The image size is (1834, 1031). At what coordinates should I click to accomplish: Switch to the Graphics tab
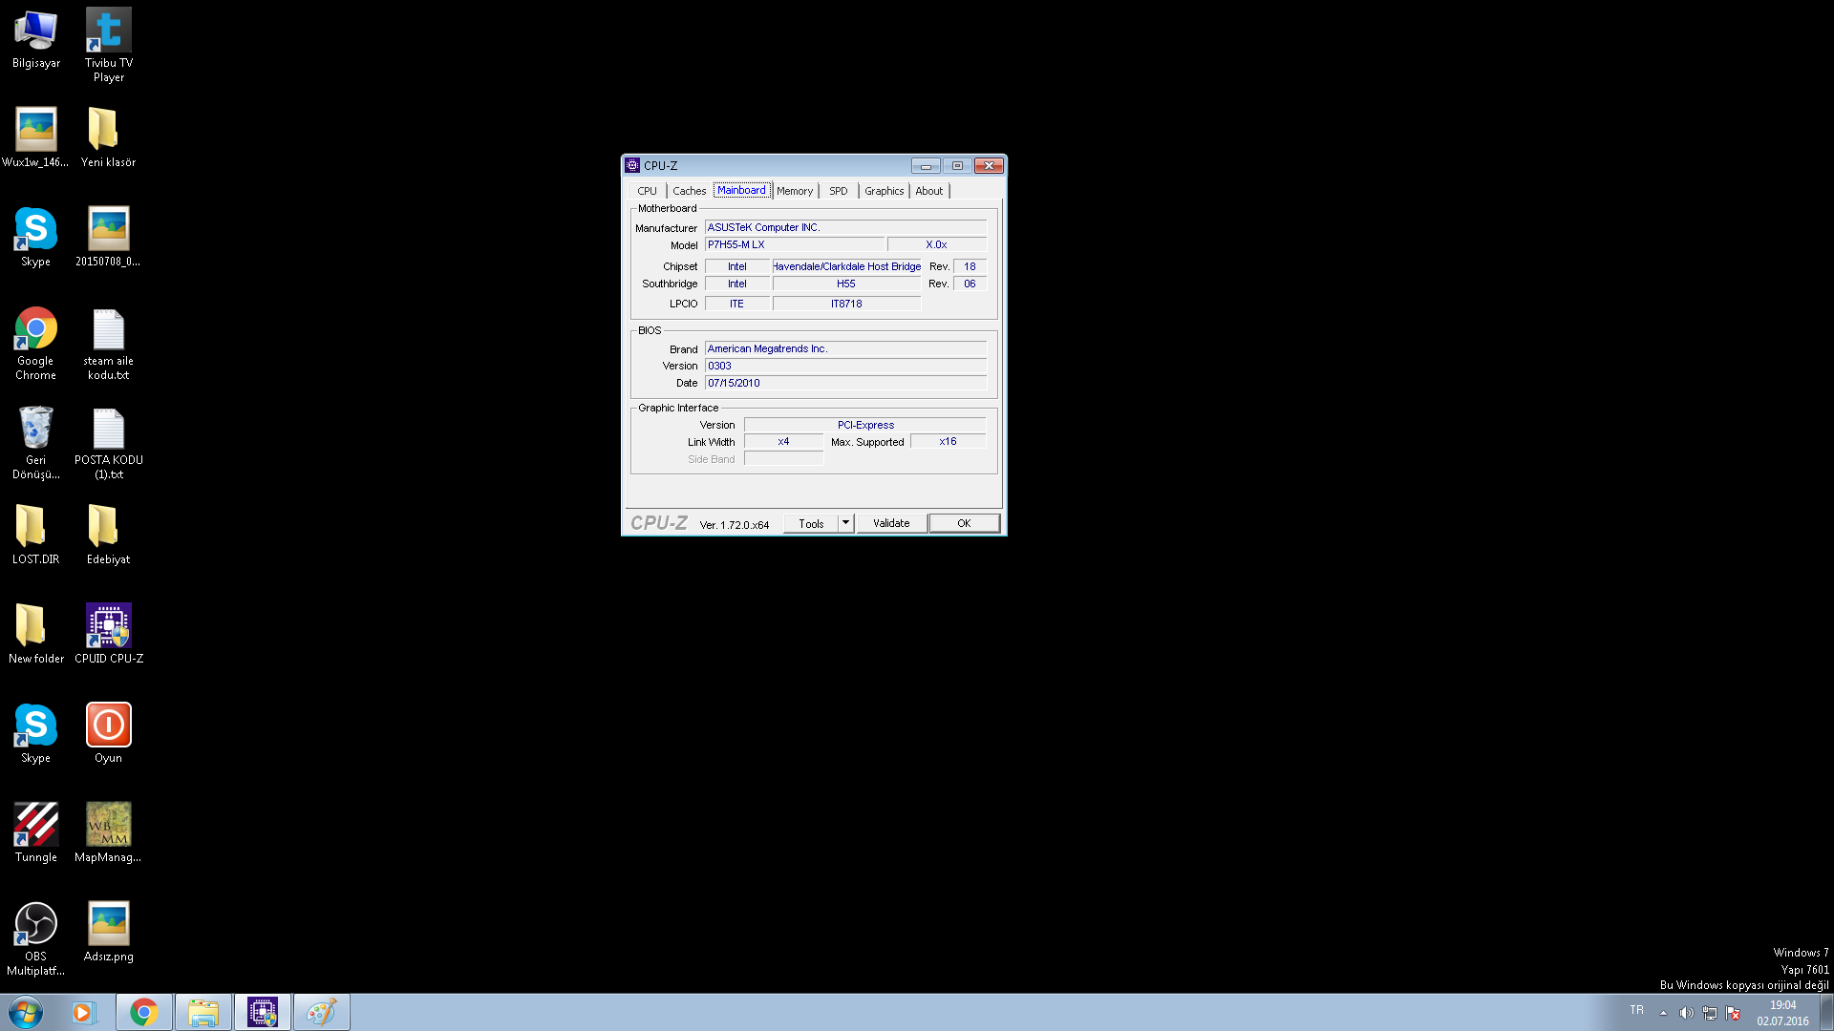pos(884,191)
